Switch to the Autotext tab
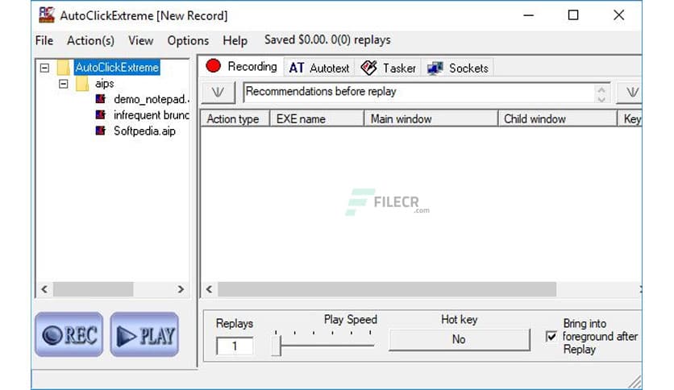This screenshot has height=390, width=674. (319, 68)
